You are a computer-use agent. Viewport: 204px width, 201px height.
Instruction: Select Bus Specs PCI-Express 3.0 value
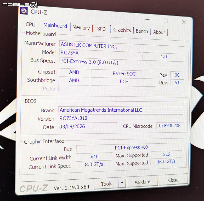tap(121, 63)
